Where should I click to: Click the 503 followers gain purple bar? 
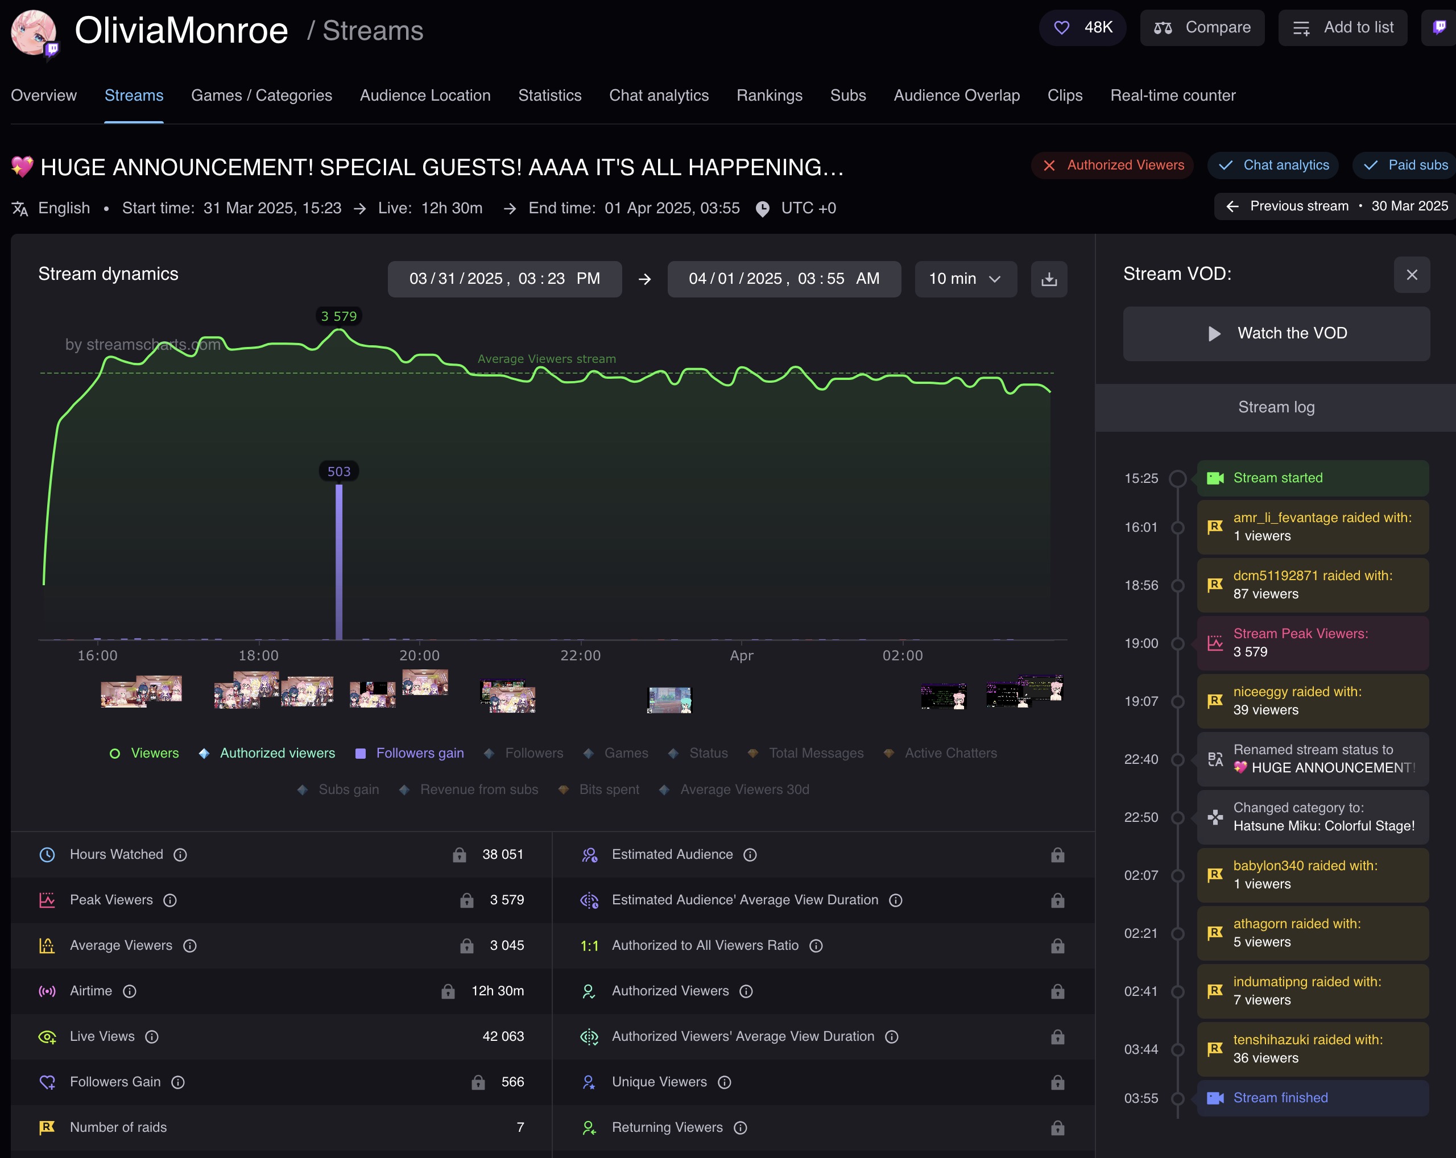coord(339,560)
